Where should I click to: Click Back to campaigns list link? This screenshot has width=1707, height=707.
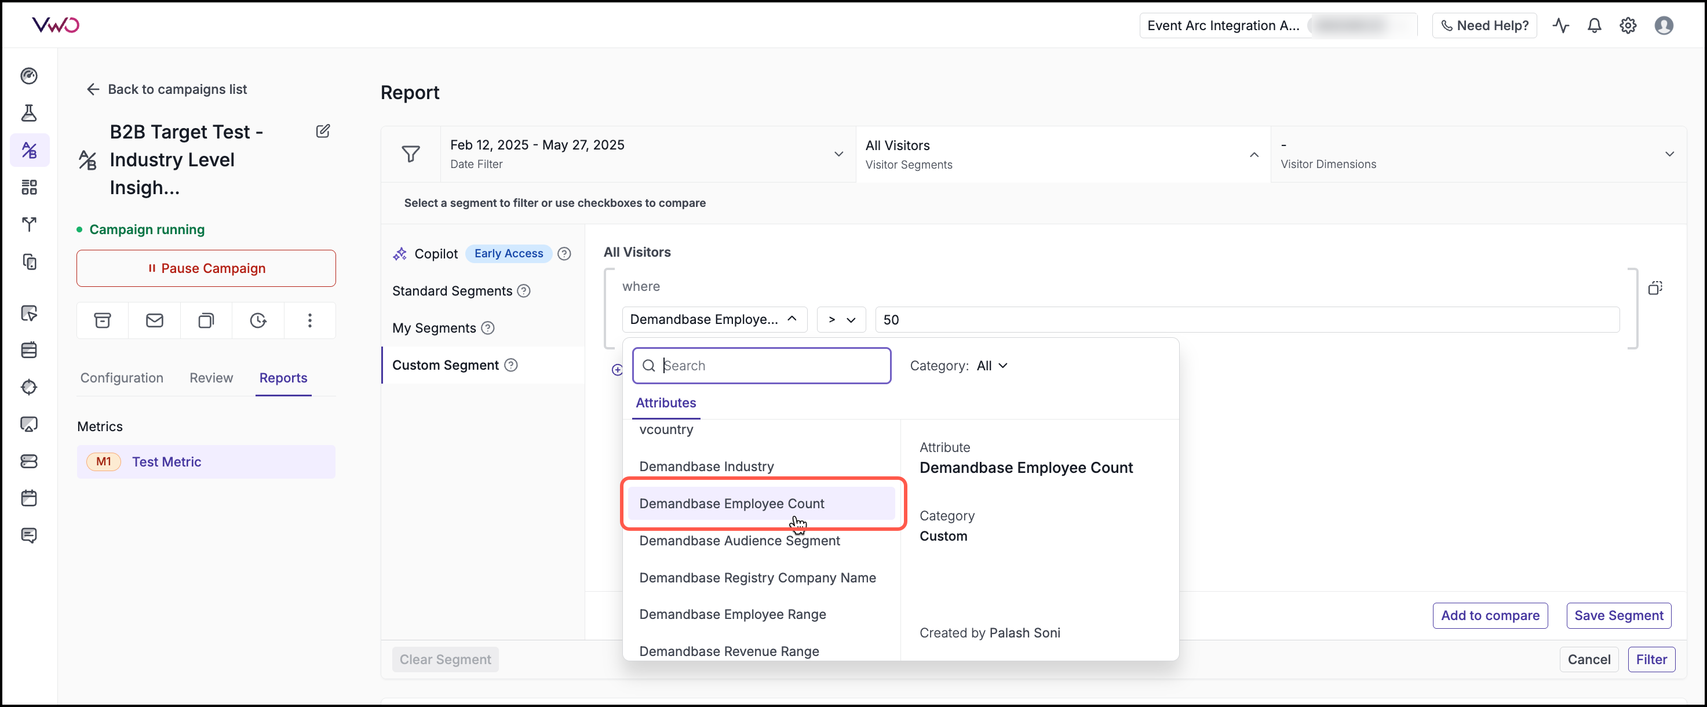click(x=166, y=89)
